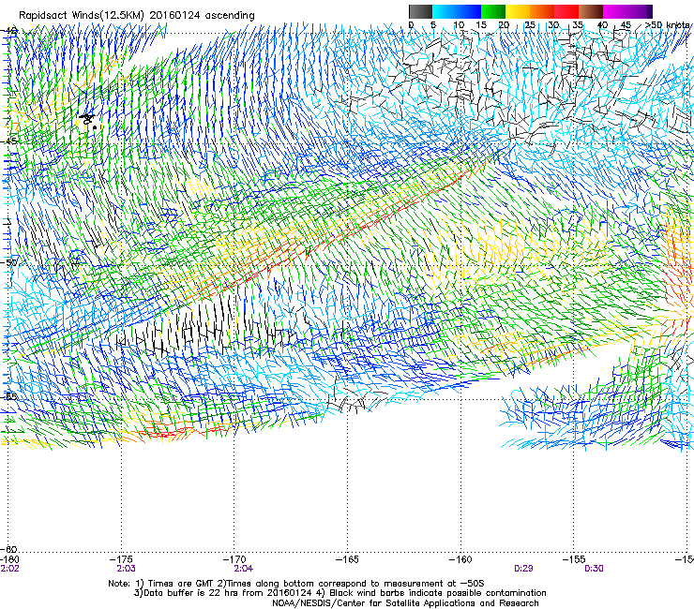Click the "3)Data buffer is 22 hrs" note line

tap(339, 593)
